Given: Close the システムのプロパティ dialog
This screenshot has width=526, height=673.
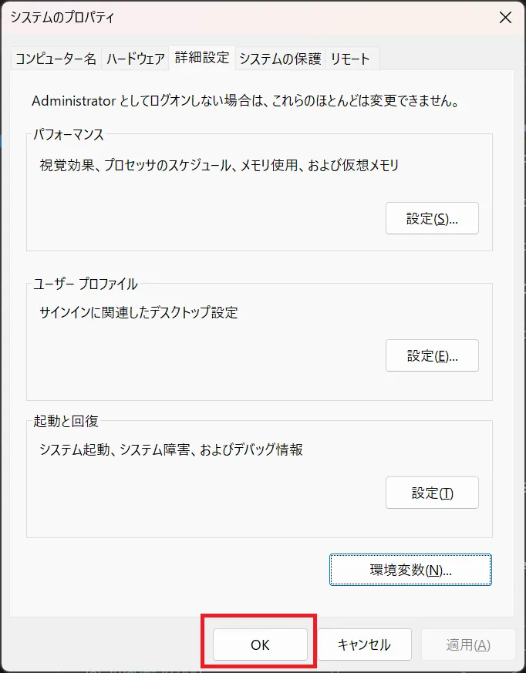Looking at the screenshot, I should tap(505, 17).
